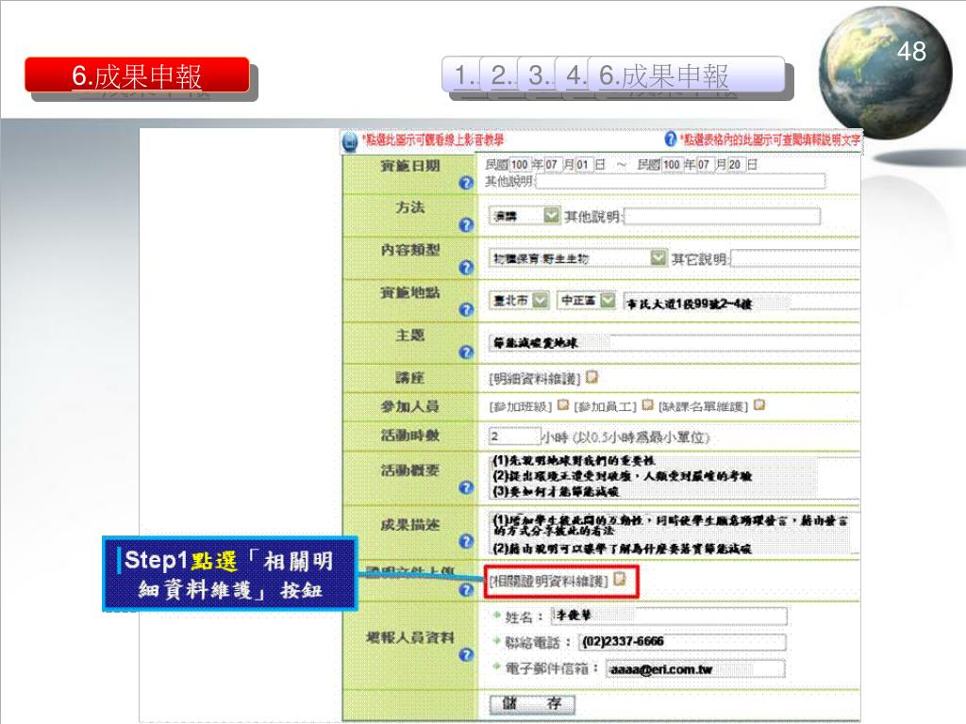Click the 成果描述 text area
966x724 pixels.
click(x=674, y=534)
